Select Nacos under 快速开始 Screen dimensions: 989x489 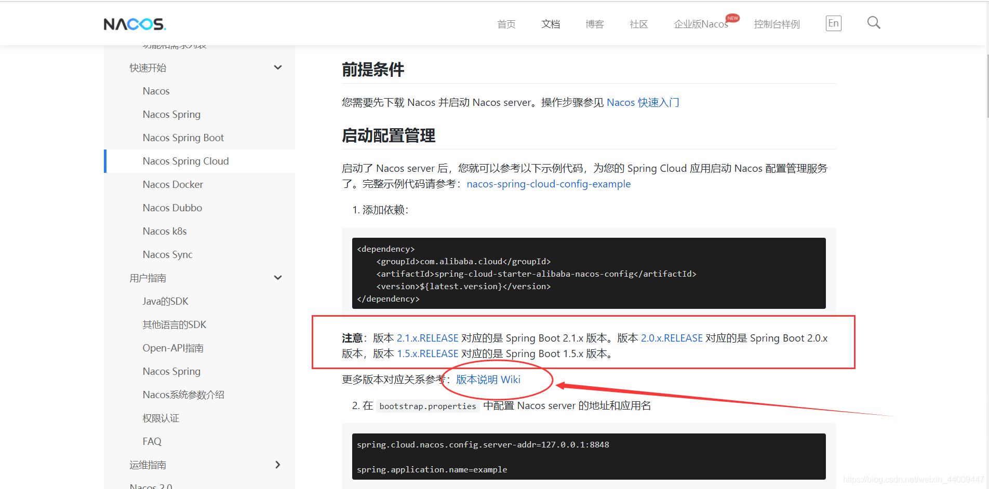pyautogui.click(x=156, y=91)
